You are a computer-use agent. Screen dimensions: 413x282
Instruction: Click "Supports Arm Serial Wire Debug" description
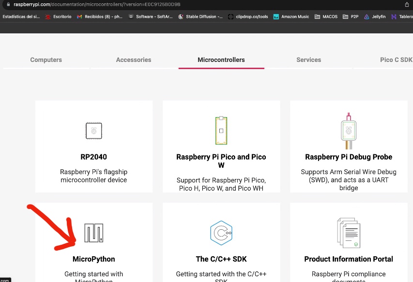349,179
